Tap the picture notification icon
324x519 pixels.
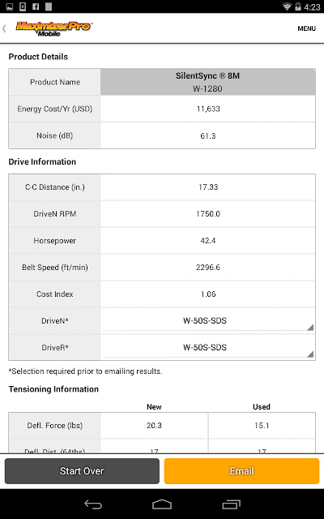10,6
